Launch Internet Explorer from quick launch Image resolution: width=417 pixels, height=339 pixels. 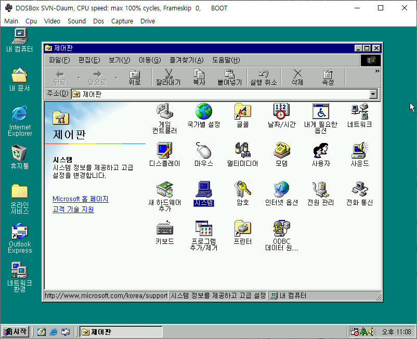[x=54, y=332]
